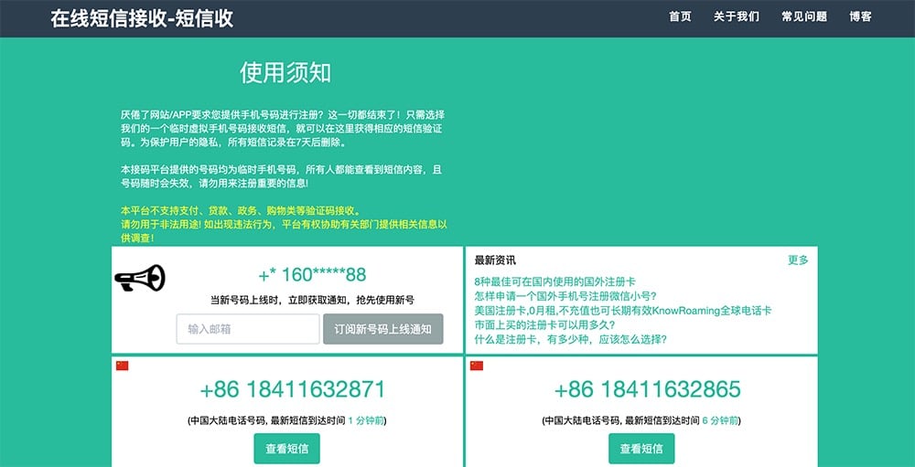Open 常见问题 in the navigation bar

[x=804, y=16]
